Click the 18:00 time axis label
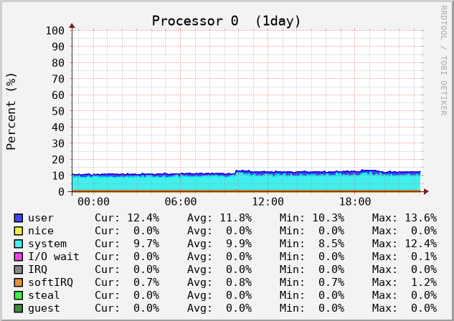The height and width of the screenshot is (321, 454). [x=355, y=203]
